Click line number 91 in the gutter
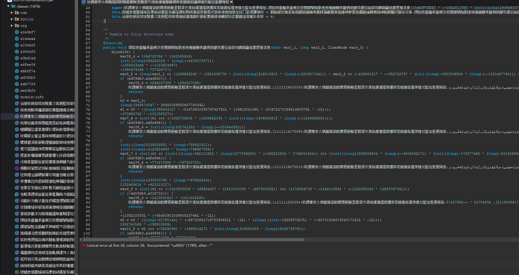Viewport: 519px width, 275px height. [x=88, y=193]
